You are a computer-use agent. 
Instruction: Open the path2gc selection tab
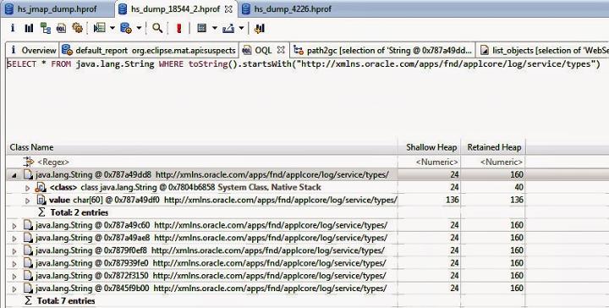pos(383,51)
